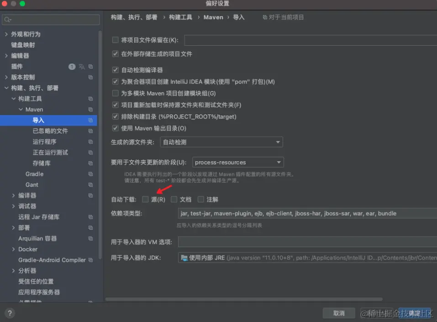Collapse 构建、执行、部署 section
The width and height of the screenshot is (437, 322).
pyautogui.click(x=6, y=88)
